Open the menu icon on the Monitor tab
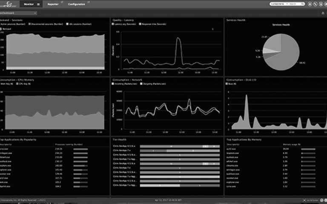This screenshot has height=204, width=327. pos(39,4)
